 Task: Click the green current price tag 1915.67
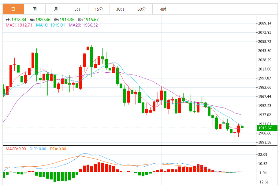pyautogui.click(x=267, y=128)
